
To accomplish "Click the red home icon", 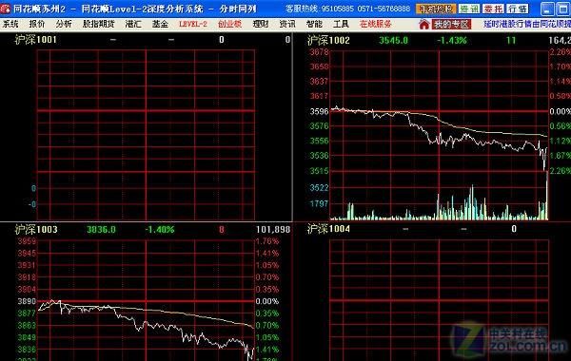I will click(x=423, y=25).
